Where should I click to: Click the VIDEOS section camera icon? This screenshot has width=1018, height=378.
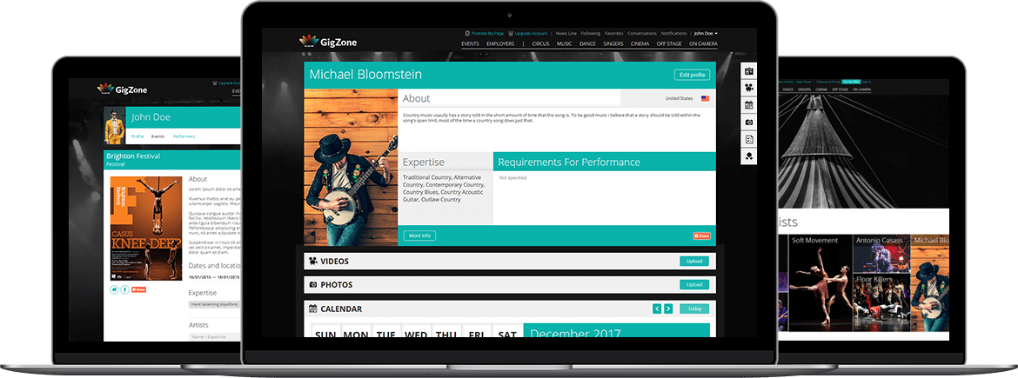313,262
